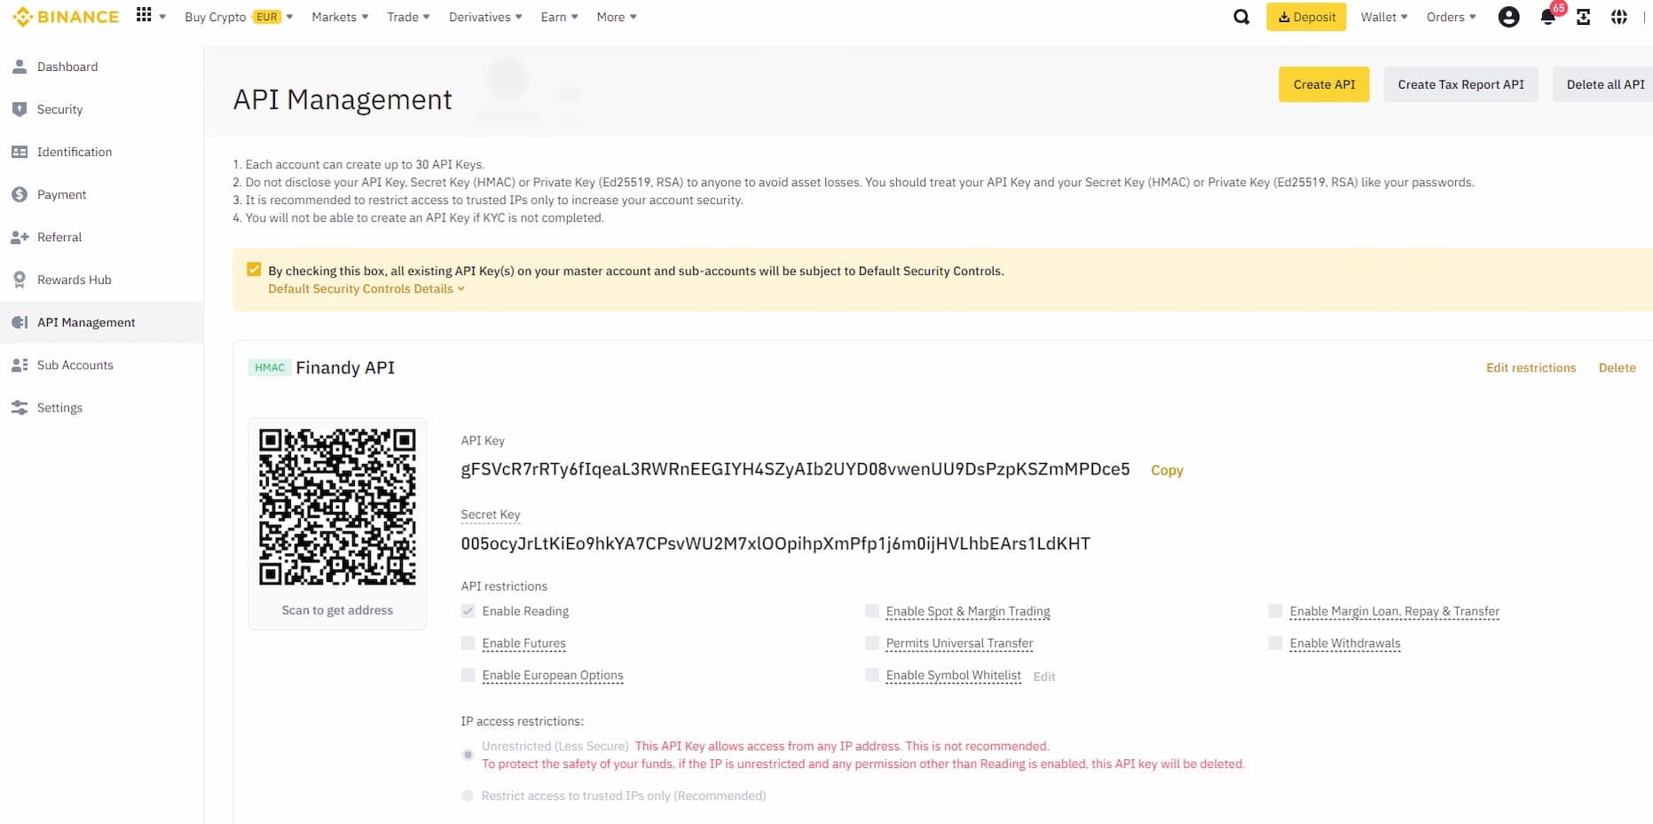This screenshot has width=1653, height=824.
Task: Click Edit restrictions link
Action: coord(1531,367)
